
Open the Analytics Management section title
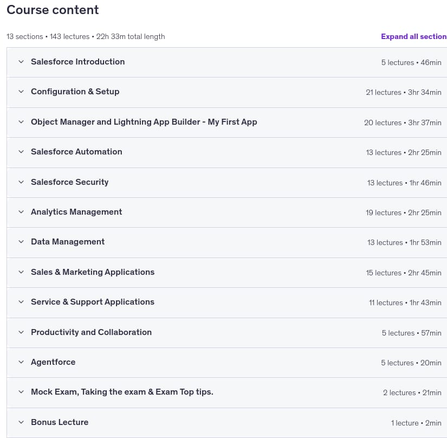76,212
